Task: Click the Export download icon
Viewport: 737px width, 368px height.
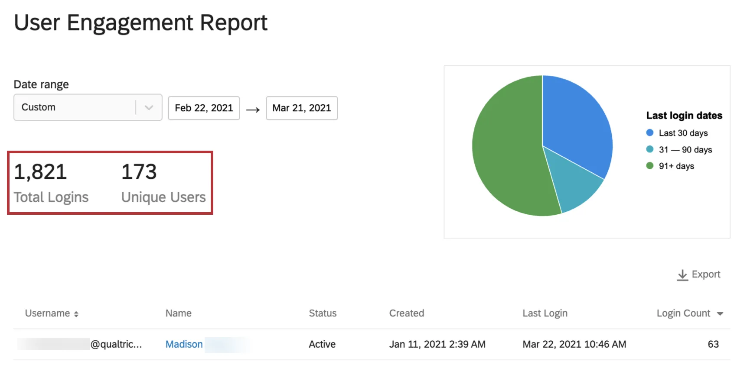Action: point(682,275)
